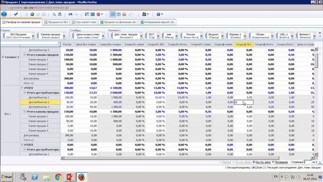Click the recalculate sheet icon in toolbar
Image resolution: width=323 pixels, height=182 pixels.
click(87, 14)
